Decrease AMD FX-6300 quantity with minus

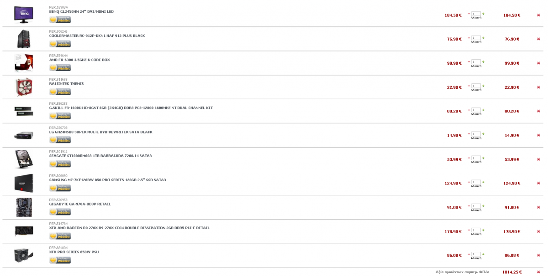[x=469, y=62]
